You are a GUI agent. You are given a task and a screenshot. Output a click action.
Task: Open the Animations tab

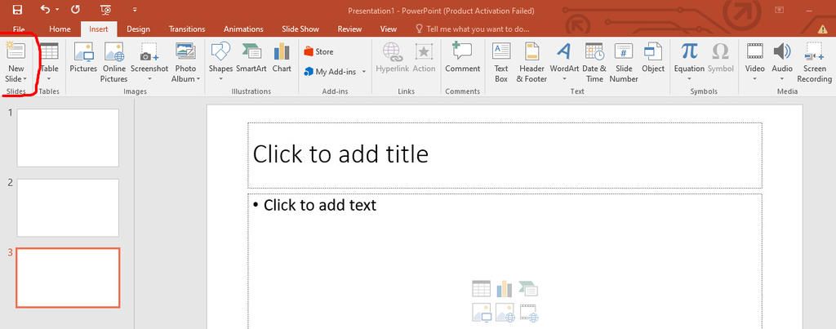click(x=243, y=29)
